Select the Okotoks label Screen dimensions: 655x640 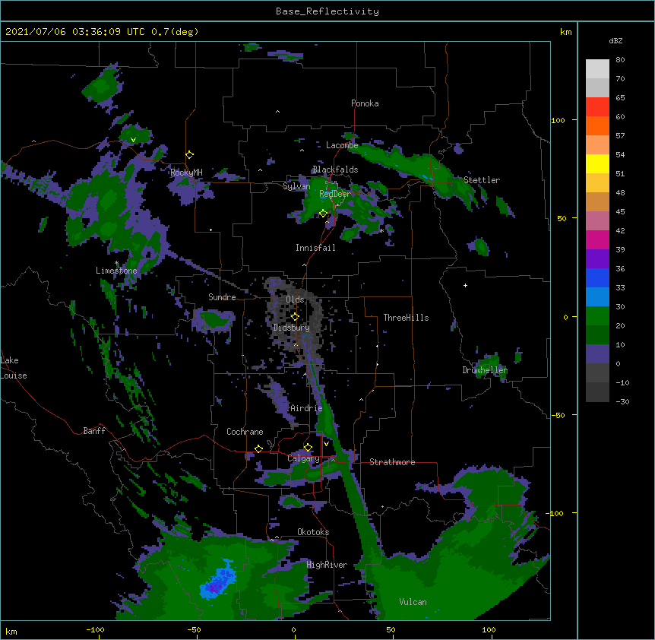313,532
